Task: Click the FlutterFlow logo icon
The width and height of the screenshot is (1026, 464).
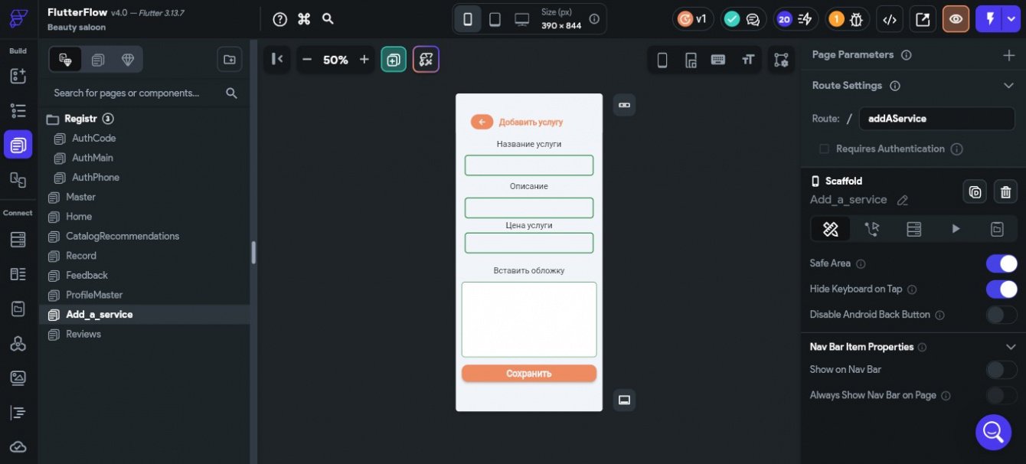Action: tap(18, 18)
